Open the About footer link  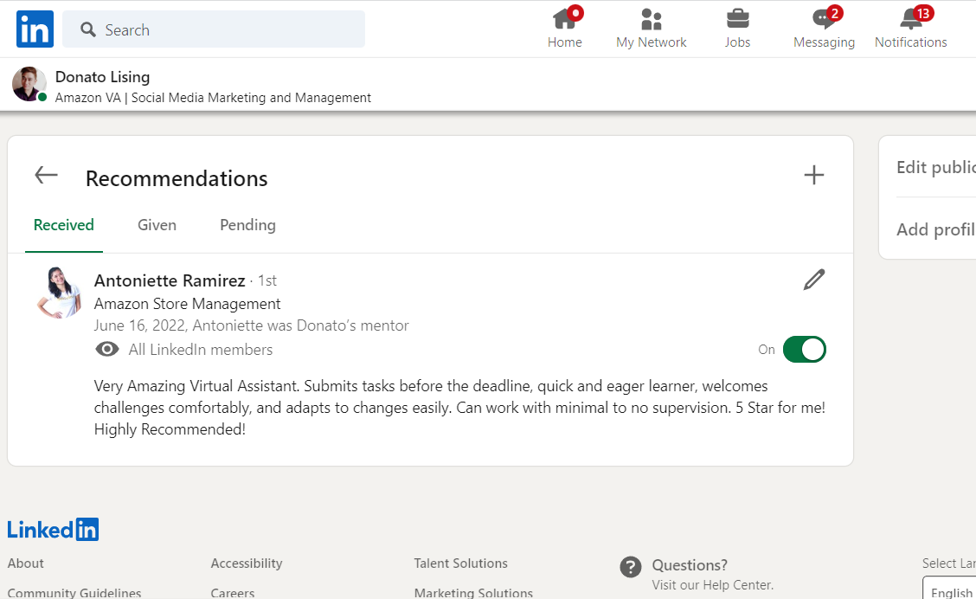tap(25, 564)
